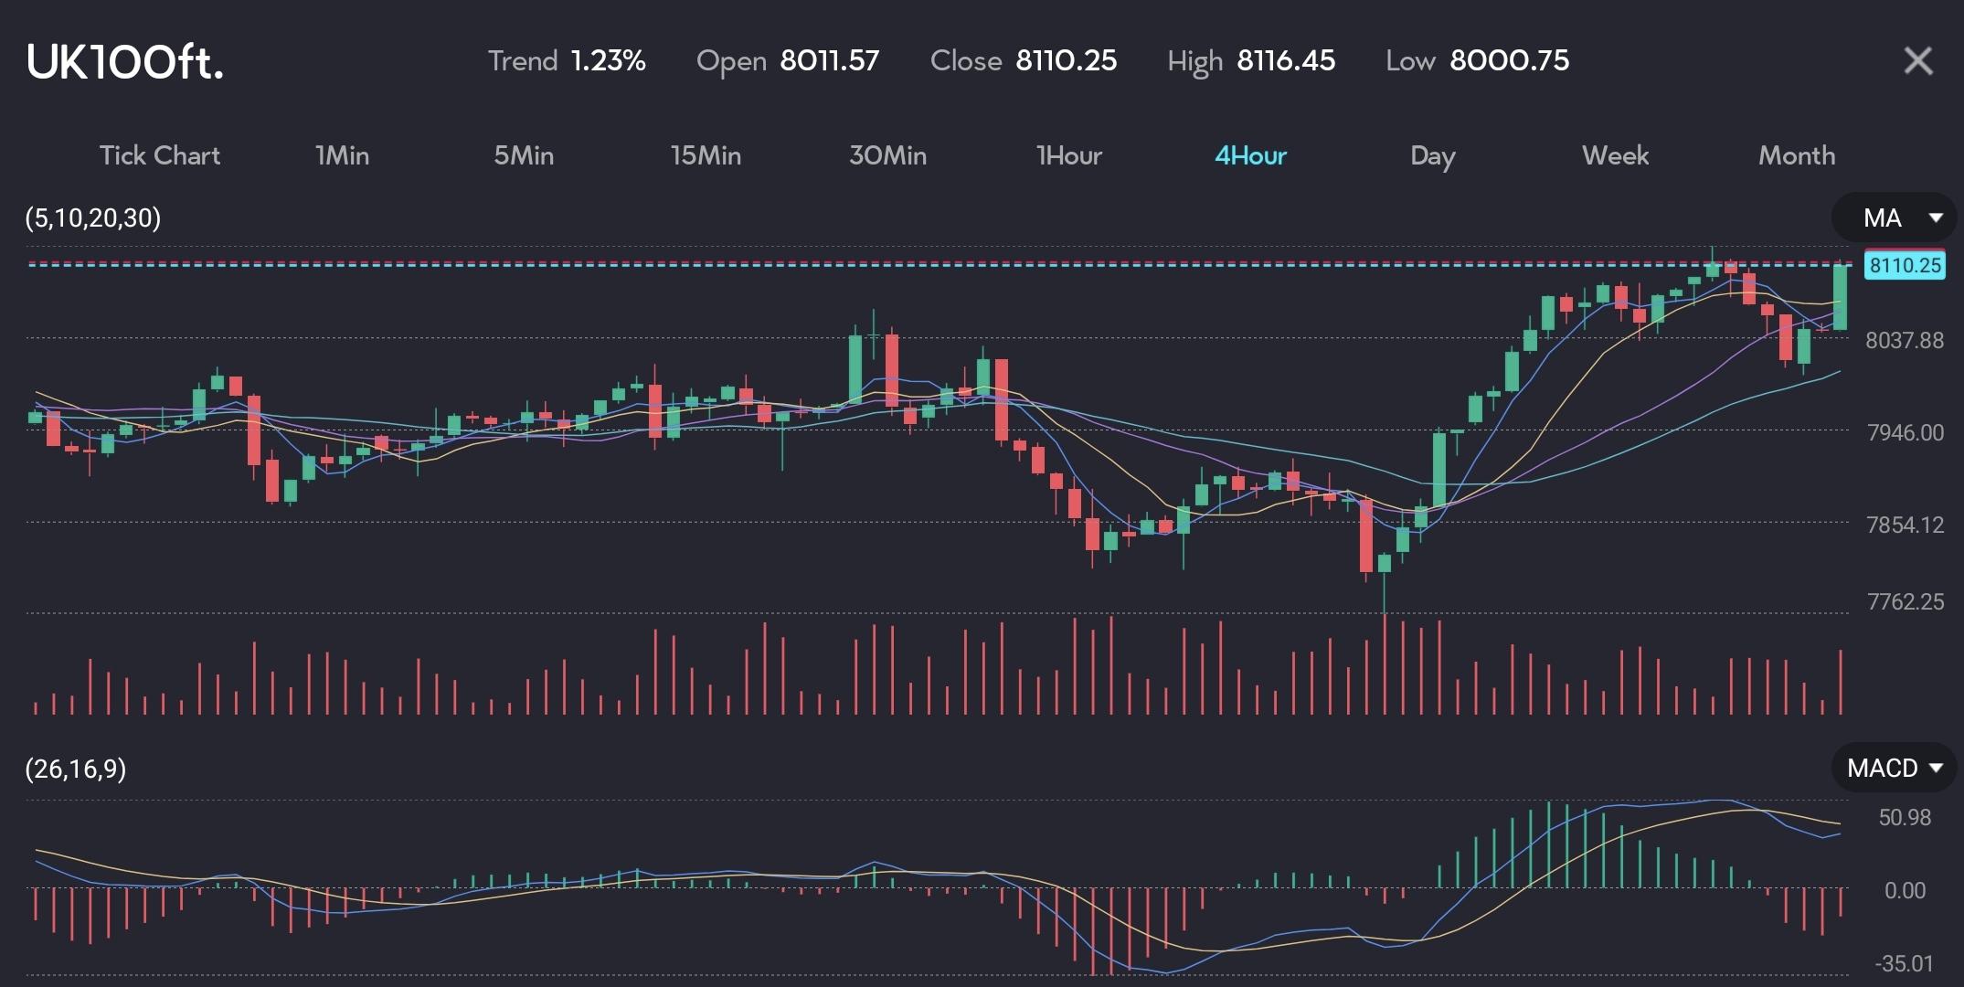Click the (5,10,20,30) MA parameters label
This screenshot has height=987, width=1964.
tap(93, 218)
